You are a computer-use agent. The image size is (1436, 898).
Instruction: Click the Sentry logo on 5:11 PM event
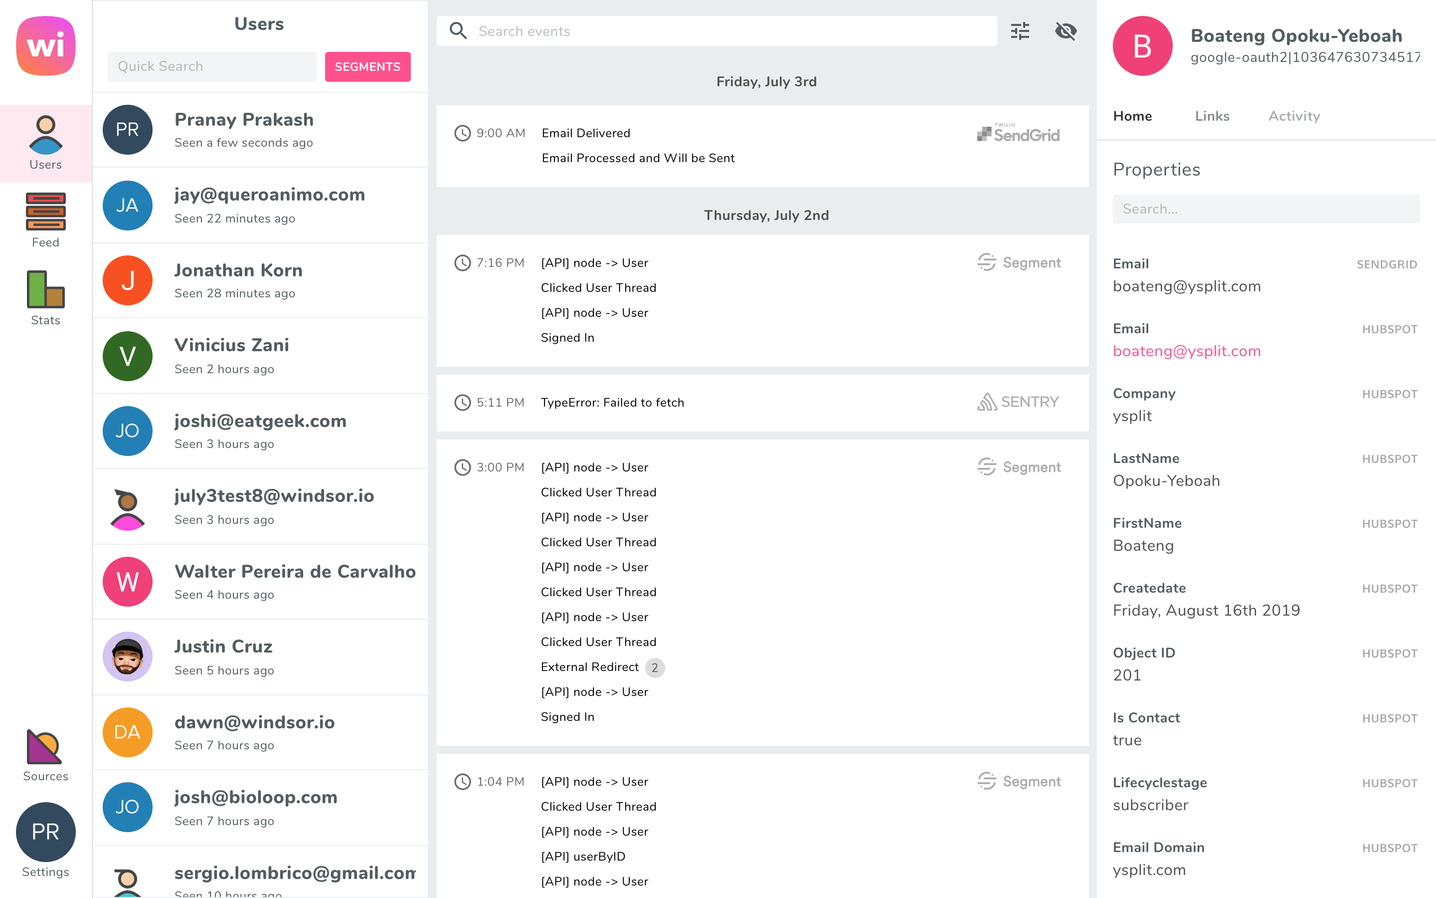pos(1018,402)
